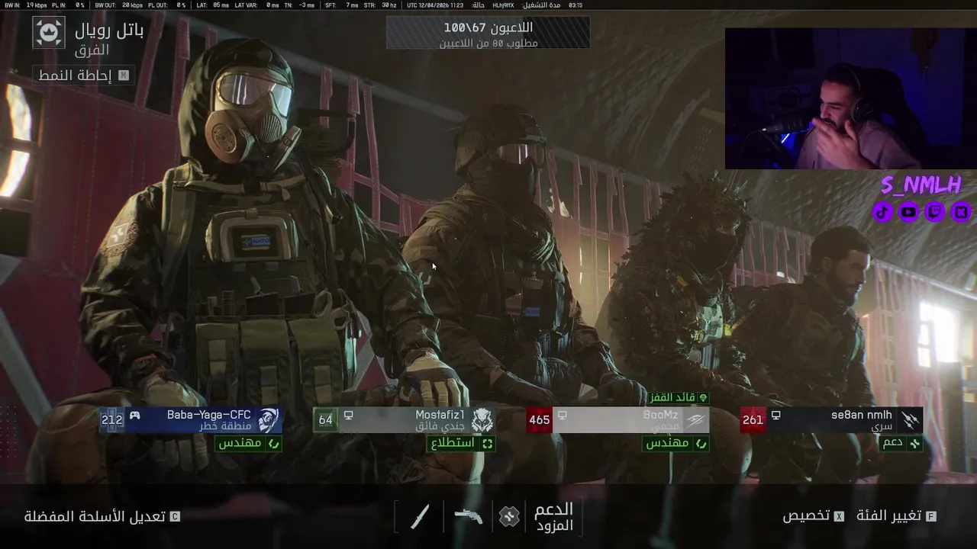977x549 pixels.
Task: Click change class (تغيير الفئة) button
Action: tap(897, 516)
